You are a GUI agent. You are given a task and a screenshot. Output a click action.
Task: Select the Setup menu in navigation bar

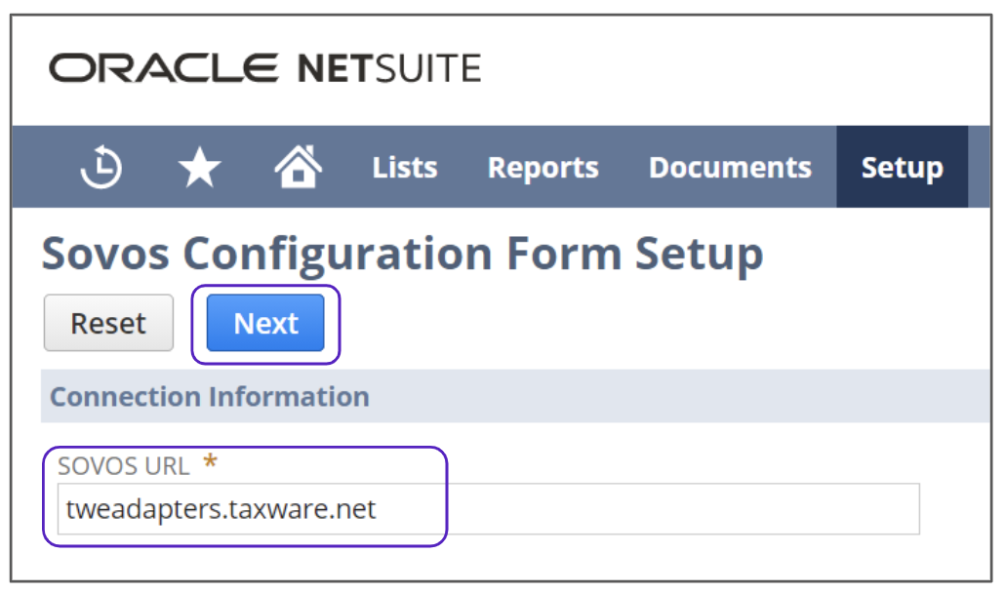tap(902, 168)
